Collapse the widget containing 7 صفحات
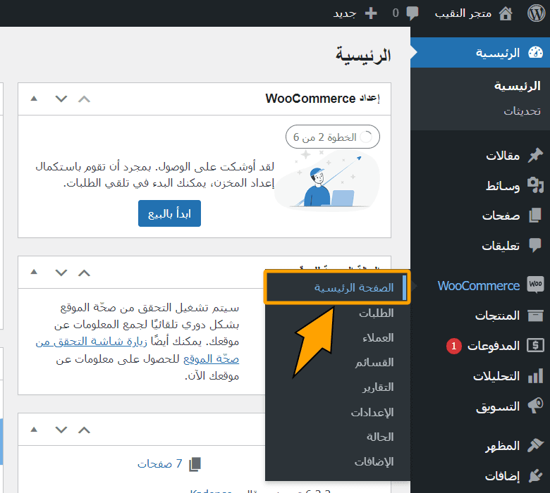The height and width of the screenshot is (493, 550). pyautogui.click(x=34, y=429)
